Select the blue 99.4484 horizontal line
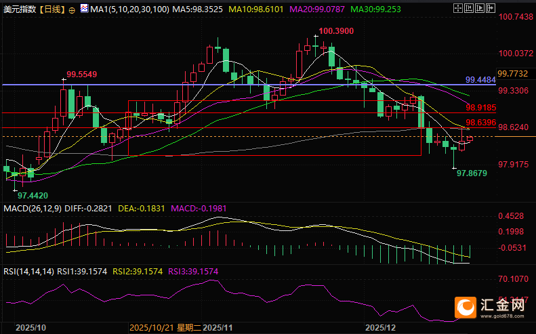 coord(249,85)
